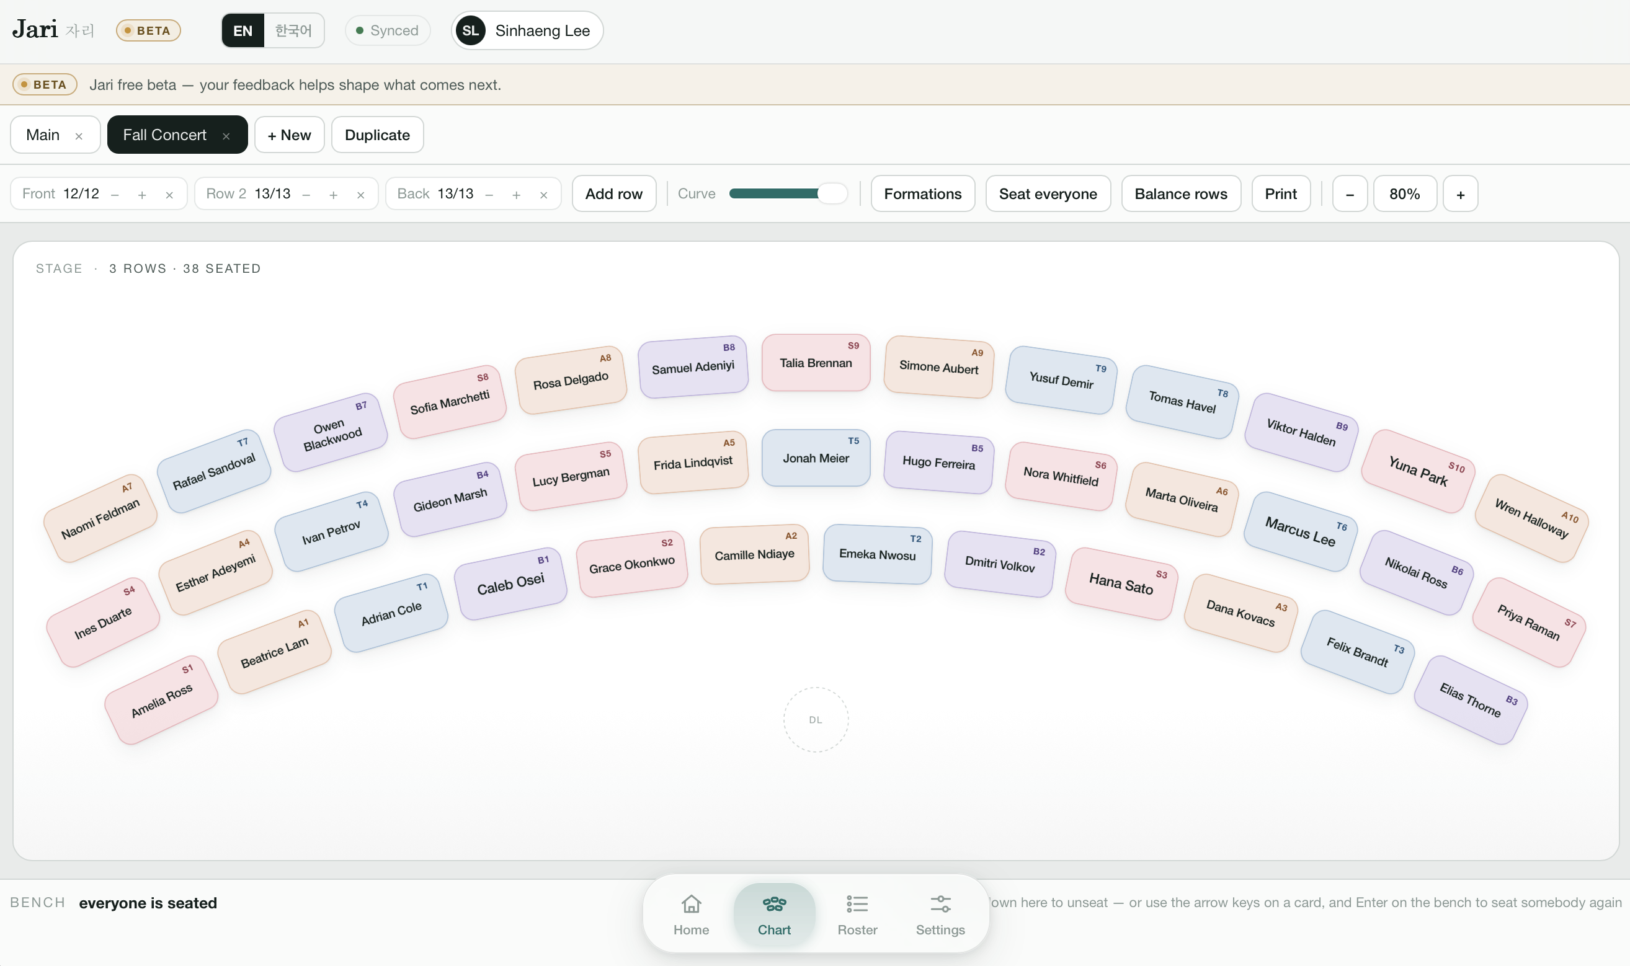The image size is (1630, 966).
Task: Print the seating chart
Action: tap(1280, 194)
